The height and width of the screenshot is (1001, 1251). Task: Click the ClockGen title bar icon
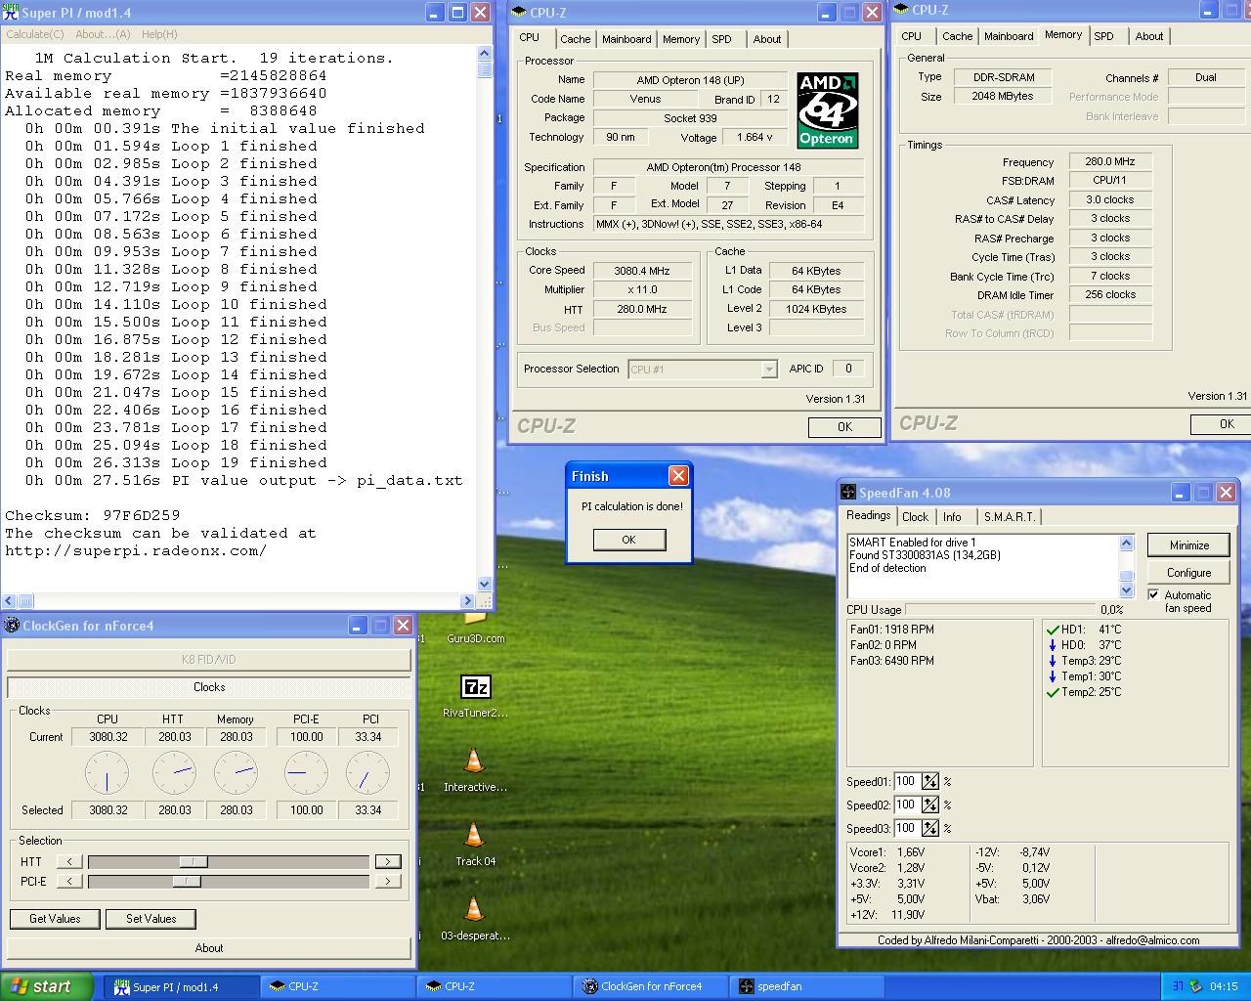point(12,626)
